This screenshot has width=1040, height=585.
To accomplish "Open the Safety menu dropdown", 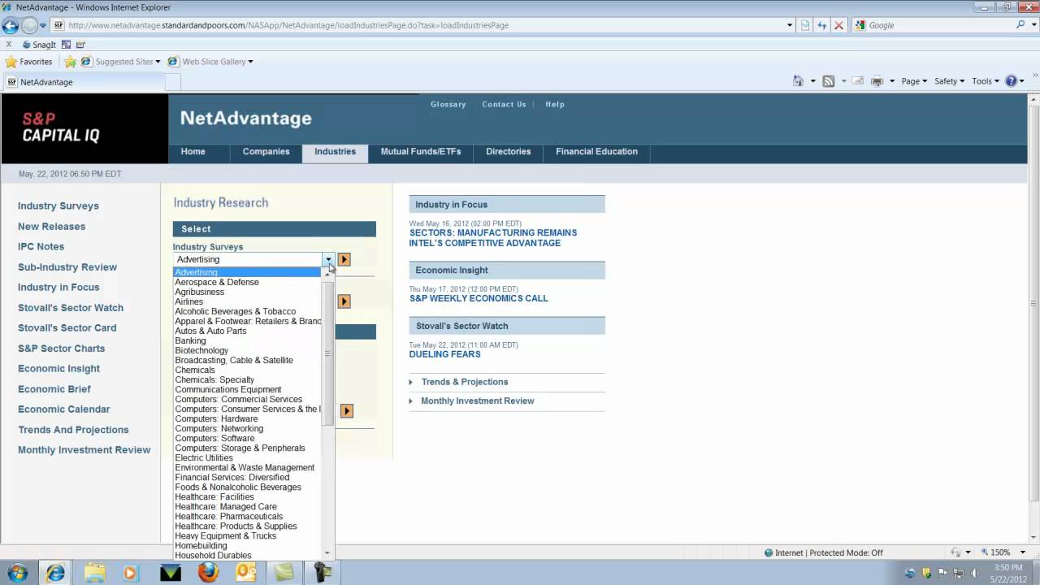I will click(949, 81).
